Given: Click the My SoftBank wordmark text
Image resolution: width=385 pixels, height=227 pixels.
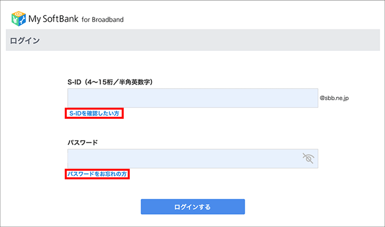Looking at the screenshot, I should pos(53,19).
